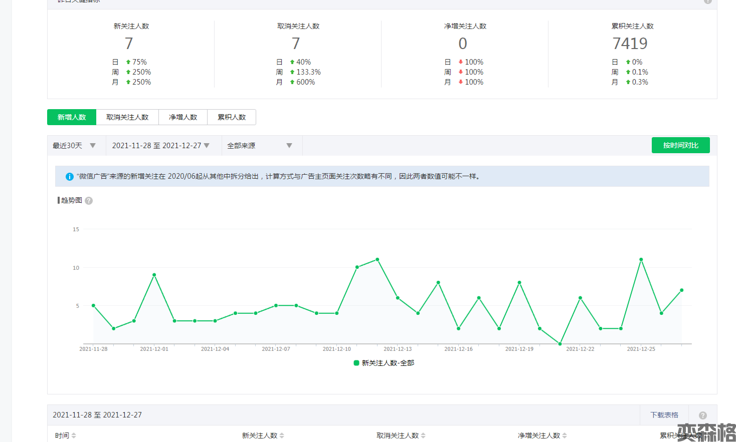Select the 累积人数 tab

coord(232,117)
